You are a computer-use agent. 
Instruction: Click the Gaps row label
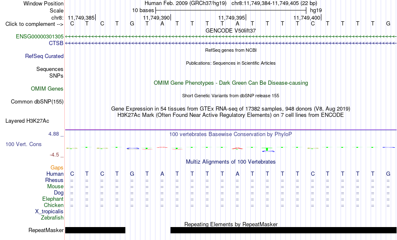click(57, 168)
